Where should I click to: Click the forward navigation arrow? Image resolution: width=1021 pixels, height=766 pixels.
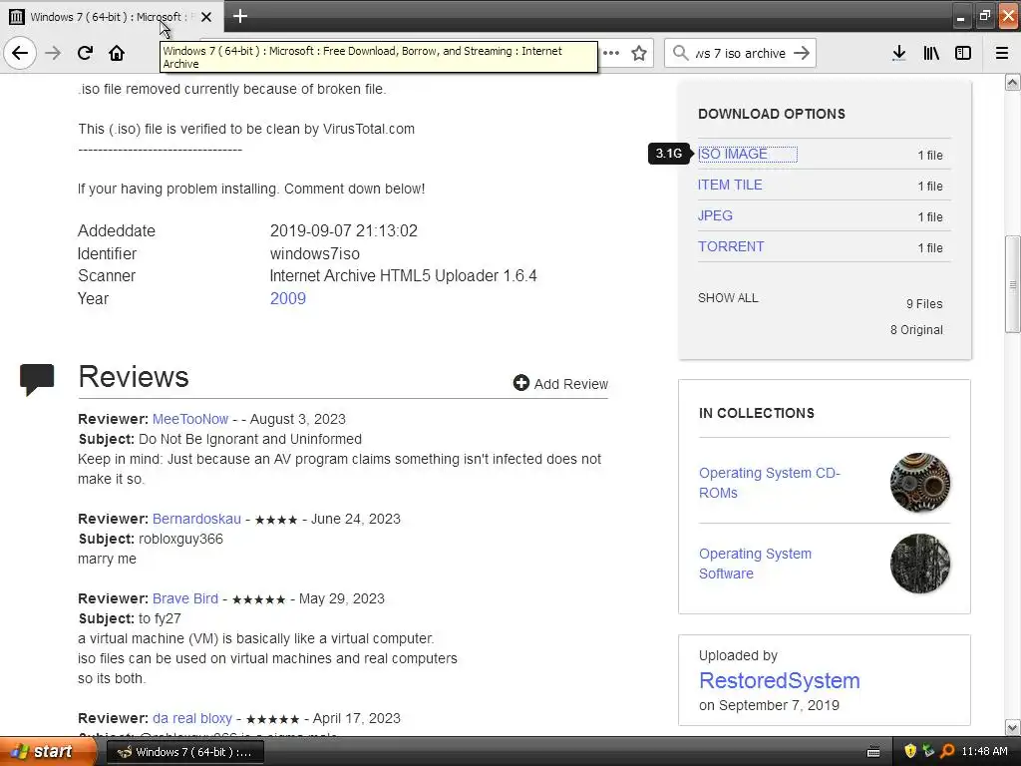click(53, 53)
